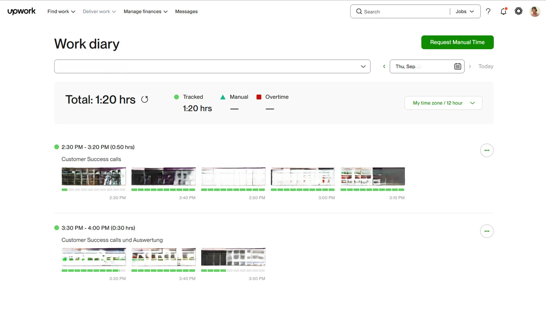
Task: Go to the previous day arrow
Action: click(384, 66)
